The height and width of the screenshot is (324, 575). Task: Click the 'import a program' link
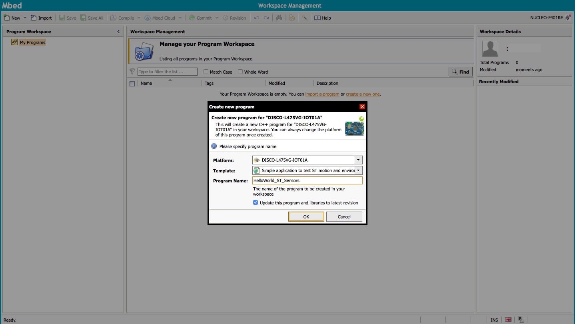322,94
